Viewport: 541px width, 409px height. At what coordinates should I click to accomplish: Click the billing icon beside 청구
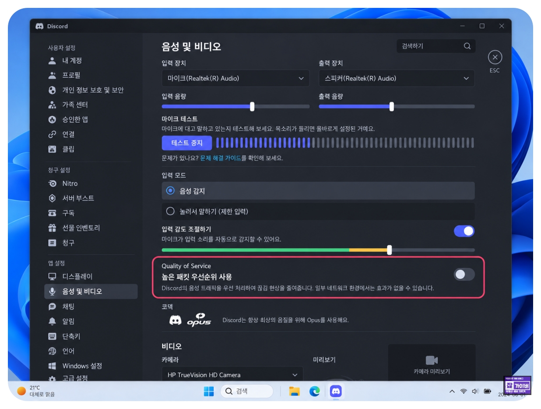(x=53, y=243)
